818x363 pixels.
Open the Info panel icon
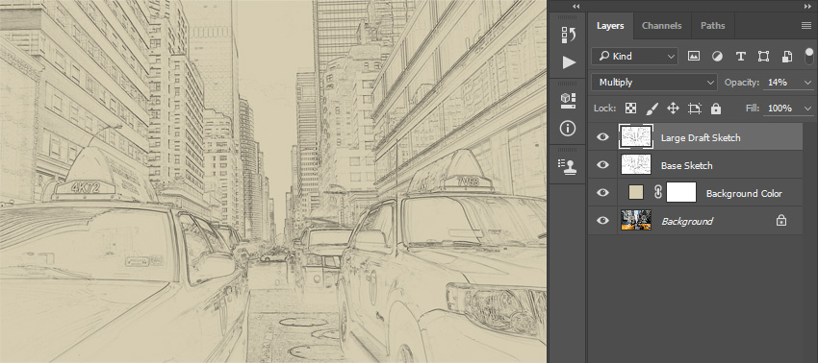tap(568, 128)
